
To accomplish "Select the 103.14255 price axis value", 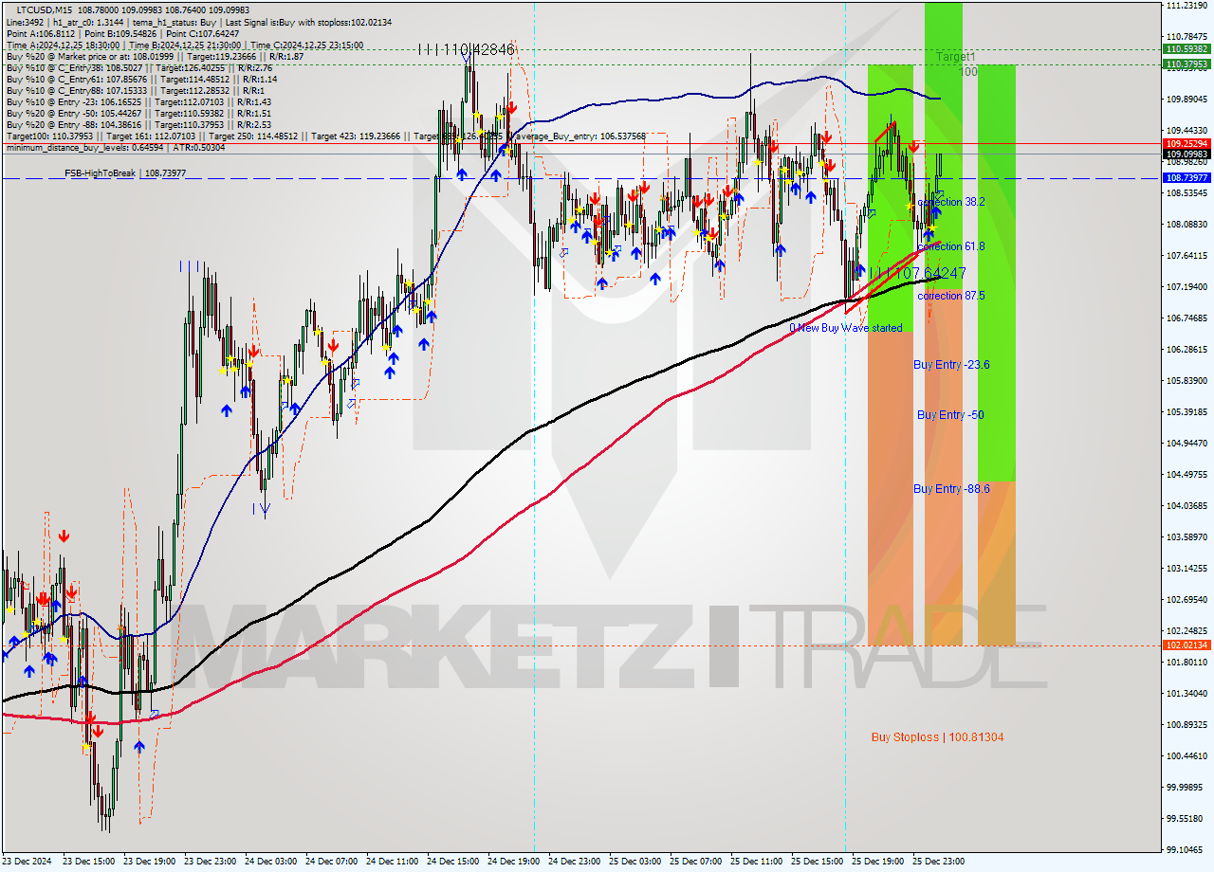I will 1186,568.
